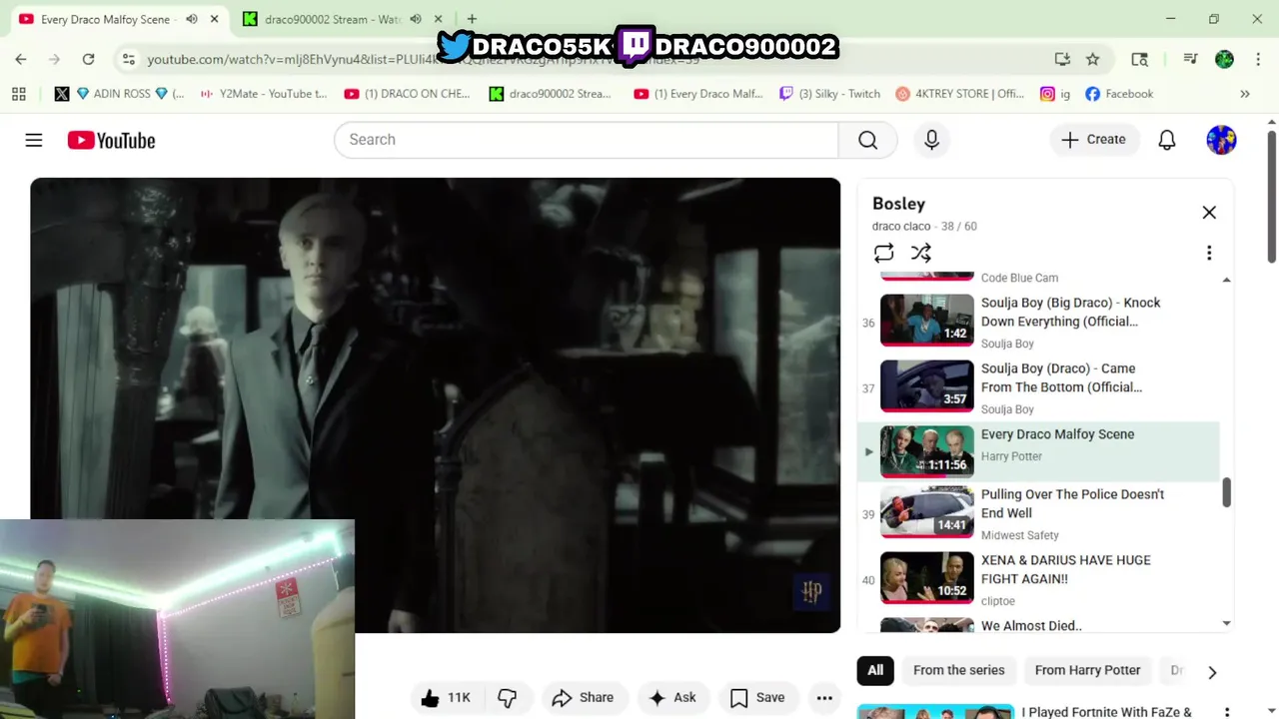This screenshot has width=1279, height=719.
Task: Save the video to a playlist
Action: pos(757,698)
